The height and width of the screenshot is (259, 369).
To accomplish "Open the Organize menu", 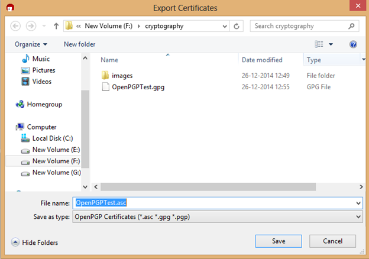I will click(x=31, y=44).
